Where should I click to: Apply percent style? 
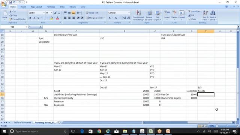[x=116, y=18]
